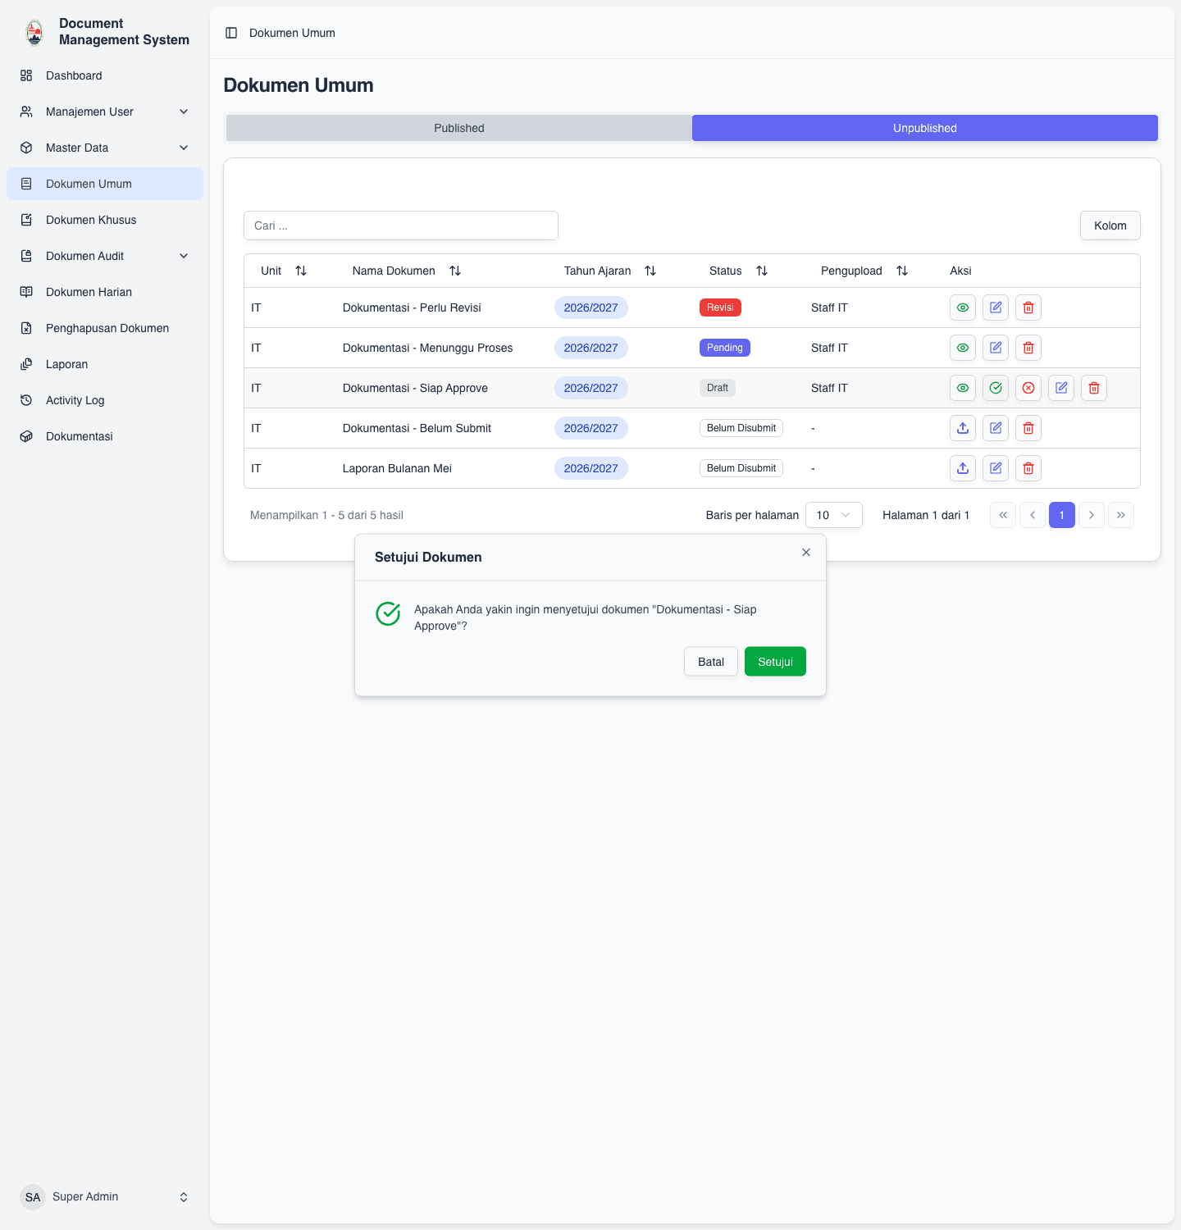Edit the 'Laporan Bulanan Mei' row
Screen dimensions: 1181x1230
click(x=996, y=468)
